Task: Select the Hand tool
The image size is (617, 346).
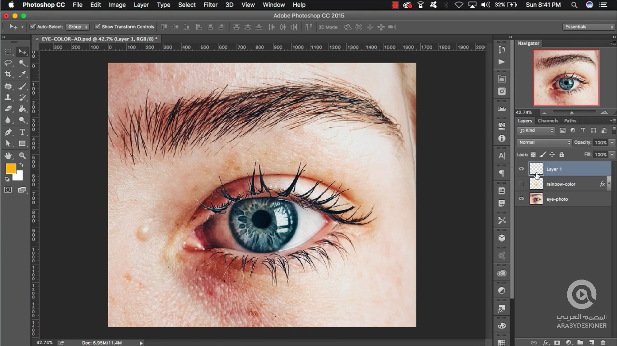Action: point(8,155)
